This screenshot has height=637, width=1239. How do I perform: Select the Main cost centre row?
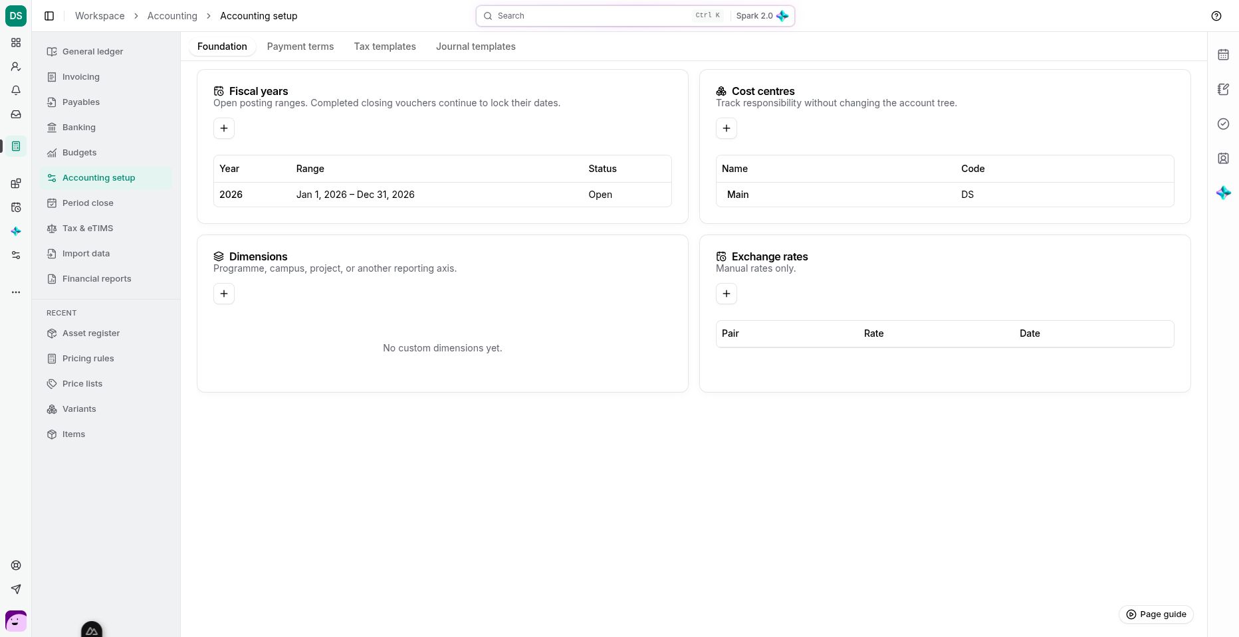click(945, 195)
